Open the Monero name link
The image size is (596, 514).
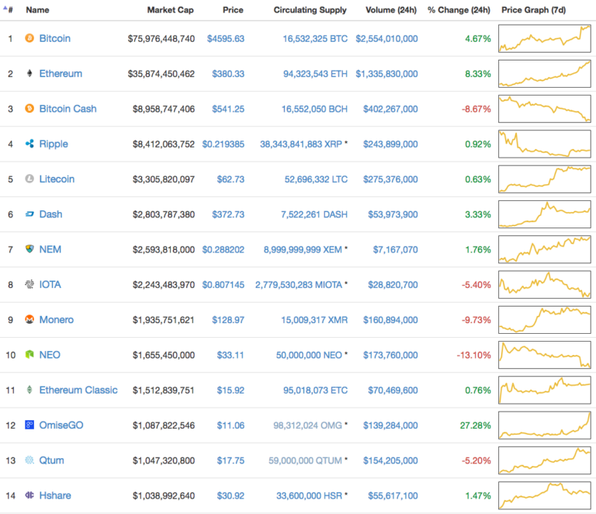56,320
